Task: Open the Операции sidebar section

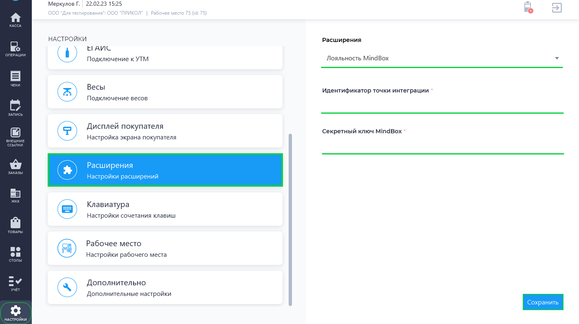Action: 15,49
